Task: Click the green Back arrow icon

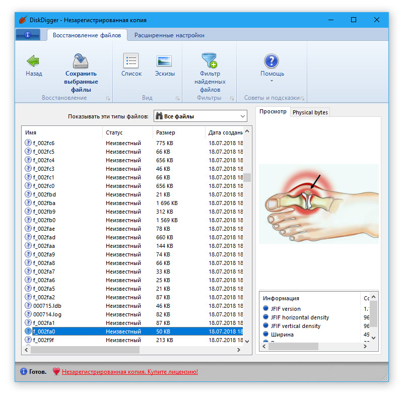Action: pyautogui.click(x=33, y=61)
